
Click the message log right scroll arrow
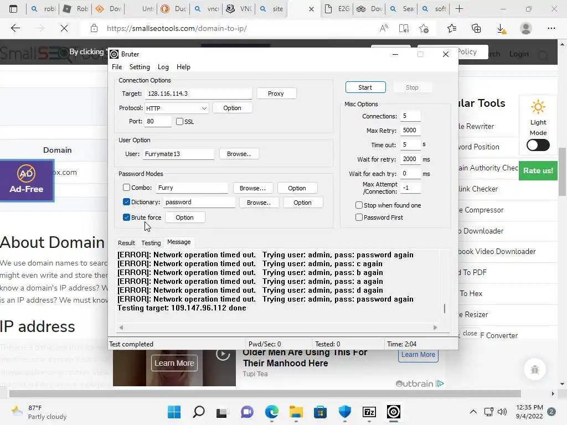[435, 328]
